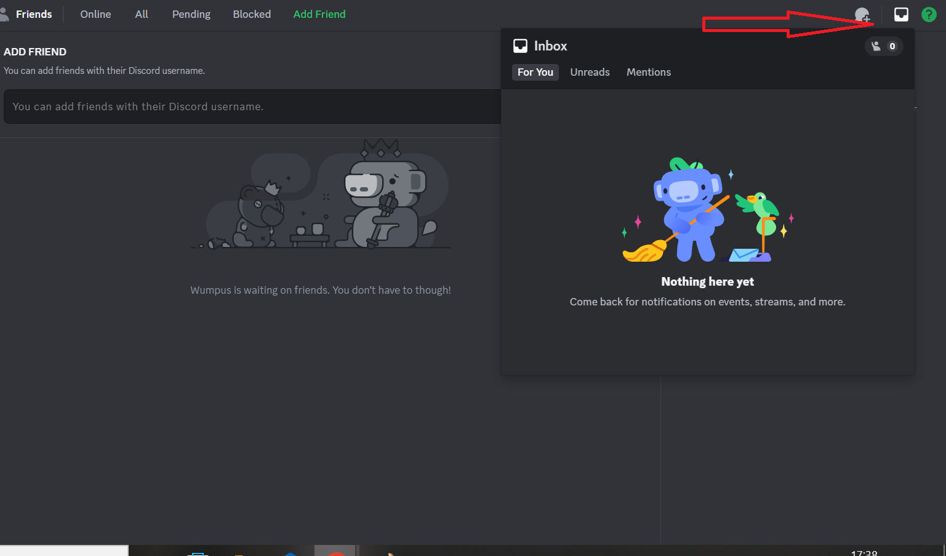Click 'Wumpus is waiting on friends' text
This screenshot has width=946, height=556.
click(321, 290)
